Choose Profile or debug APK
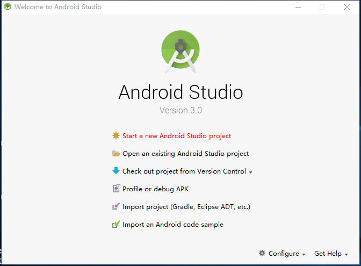Viewport: 361px width, 266px height. point(155,189)
